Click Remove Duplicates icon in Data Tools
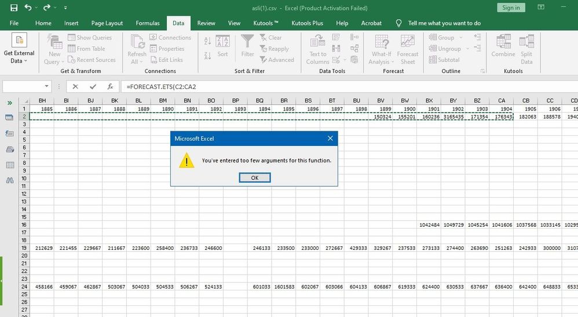This screenshot has width=578, height=317. click(336, 48)
